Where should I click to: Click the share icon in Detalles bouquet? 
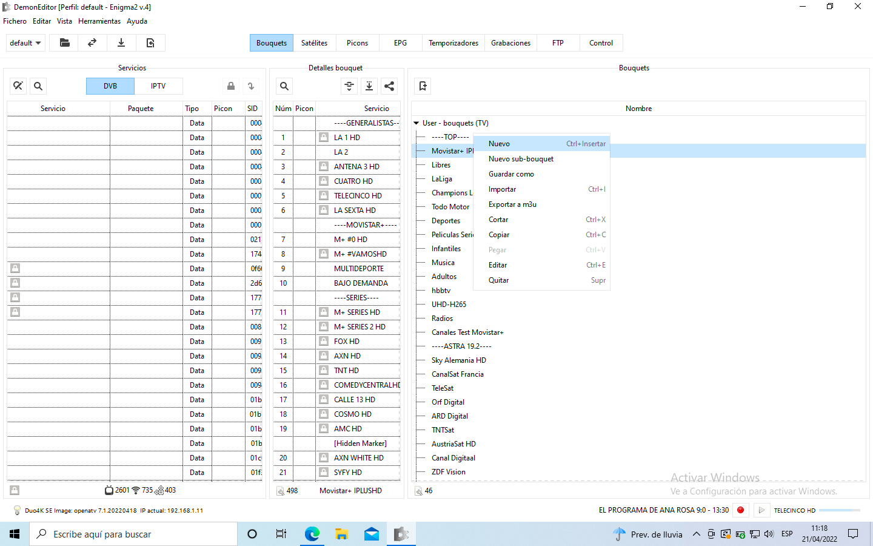pos(389,86)
